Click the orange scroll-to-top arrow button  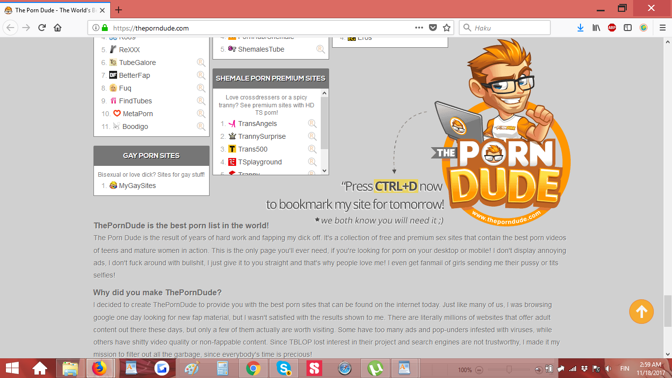[641, 311]
